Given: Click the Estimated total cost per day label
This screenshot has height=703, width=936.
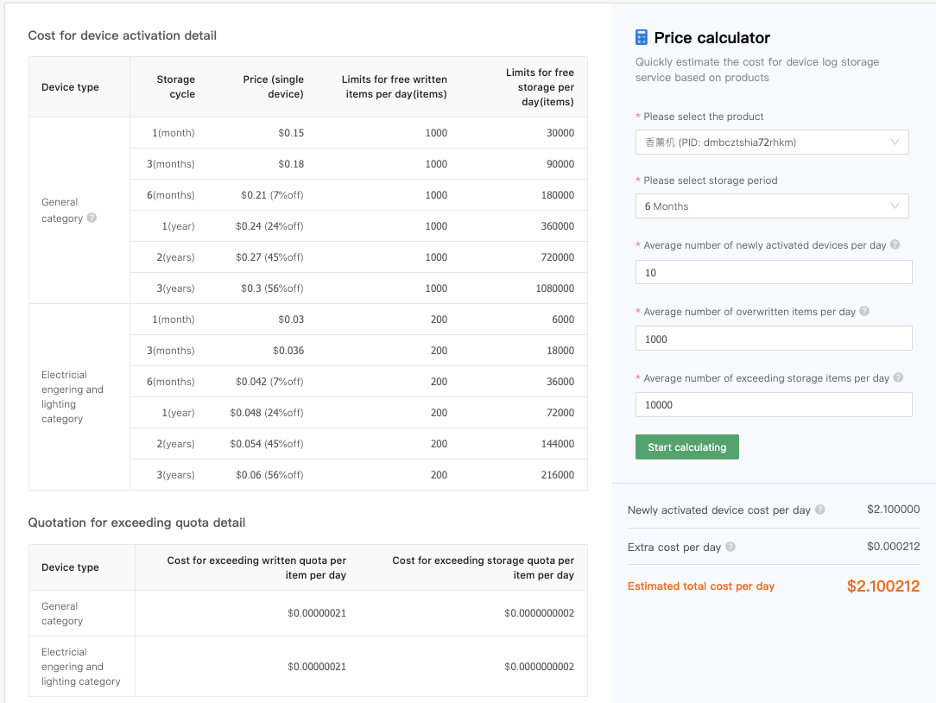Looking at the screenshot, I should pos(701,586).
